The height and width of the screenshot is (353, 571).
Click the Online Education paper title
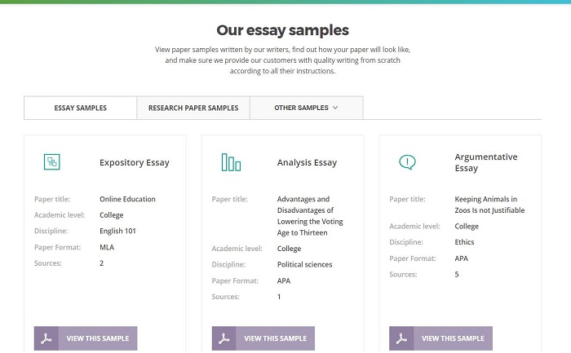click(127, 199)
